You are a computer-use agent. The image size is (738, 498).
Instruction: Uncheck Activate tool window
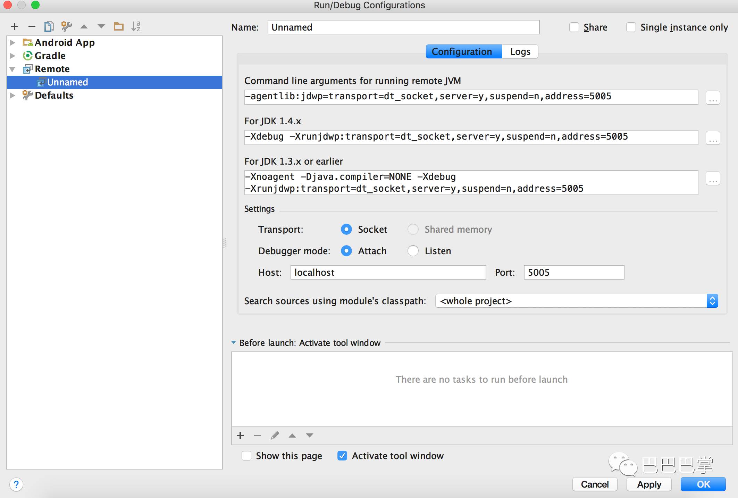342,456
